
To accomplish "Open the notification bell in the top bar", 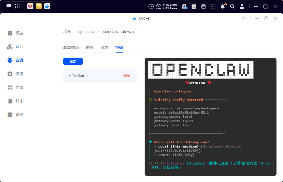I will coord(223,6).
